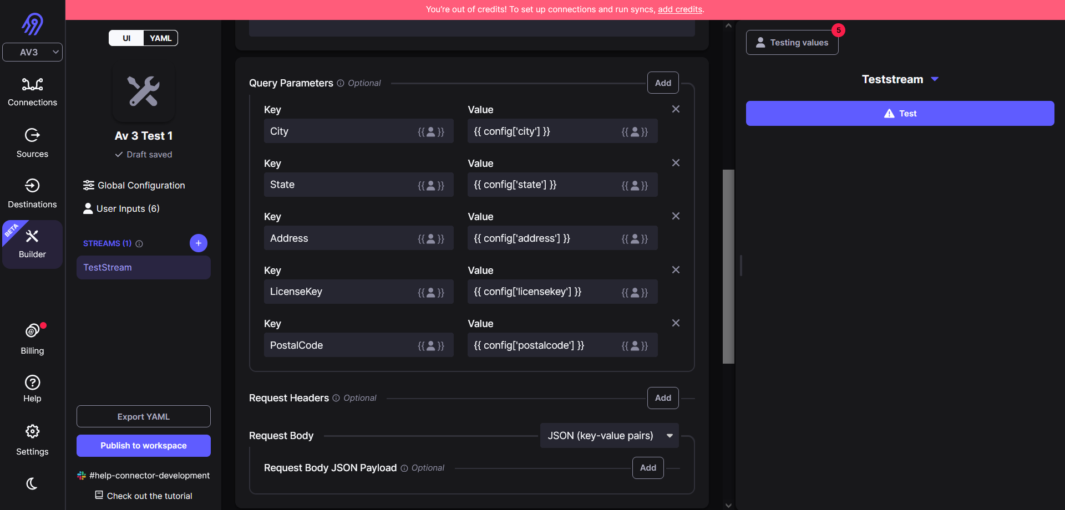Add Request Body JSON Payload entry
Screen dimensions: 1065x510
648,468
